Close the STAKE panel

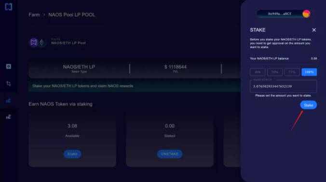point(314,30)
